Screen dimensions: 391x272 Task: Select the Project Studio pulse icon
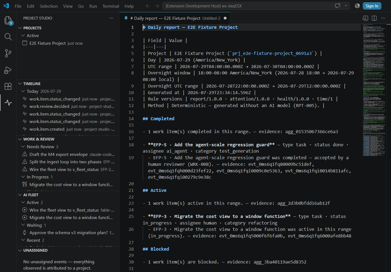click(x=8, y=103)
